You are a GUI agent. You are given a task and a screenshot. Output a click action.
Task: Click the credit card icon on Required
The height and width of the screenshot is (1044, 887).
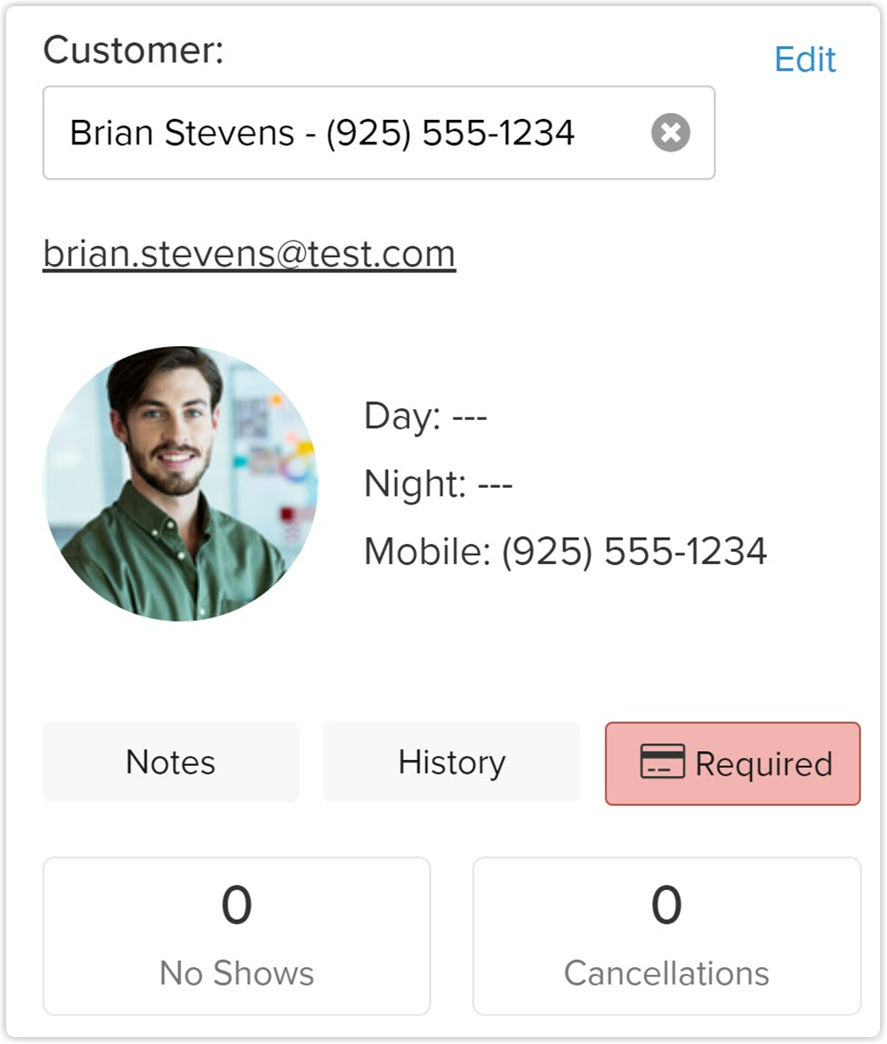662,761
